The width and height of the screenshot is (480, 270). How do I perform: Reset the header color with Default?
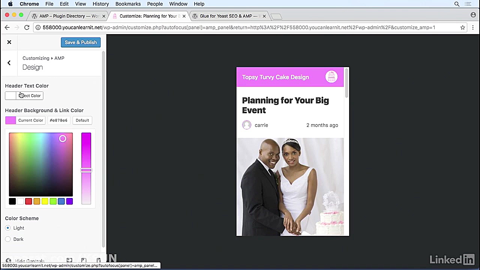(x=82, y=120)
